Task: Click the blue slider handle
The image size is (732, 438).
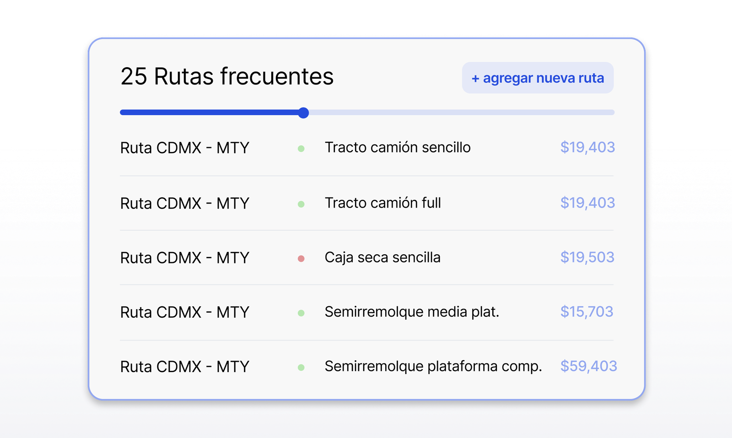Action: point(303,112)
